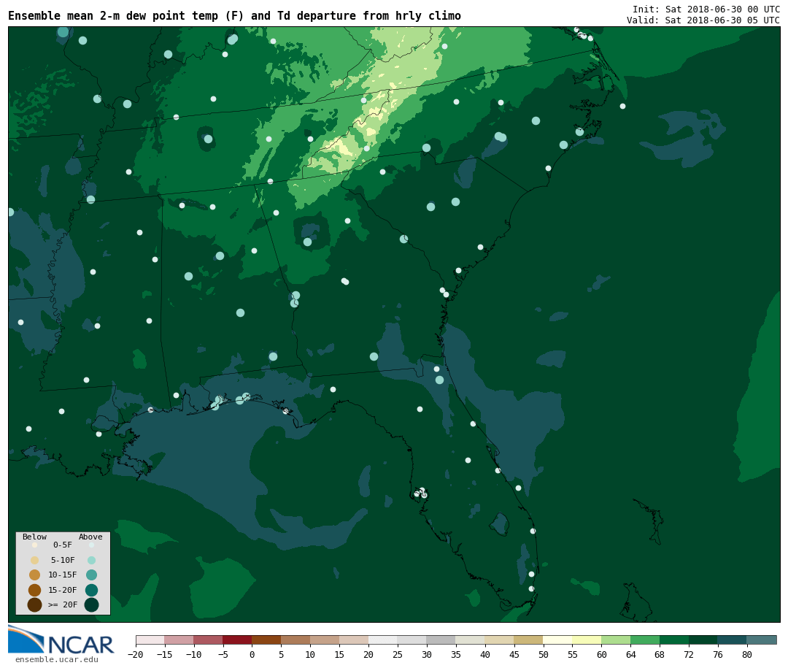The height and width of the screenshot is (668, 788).
Task: Pick the dark green swatch between 72 and 76
Action: [704, 640]
